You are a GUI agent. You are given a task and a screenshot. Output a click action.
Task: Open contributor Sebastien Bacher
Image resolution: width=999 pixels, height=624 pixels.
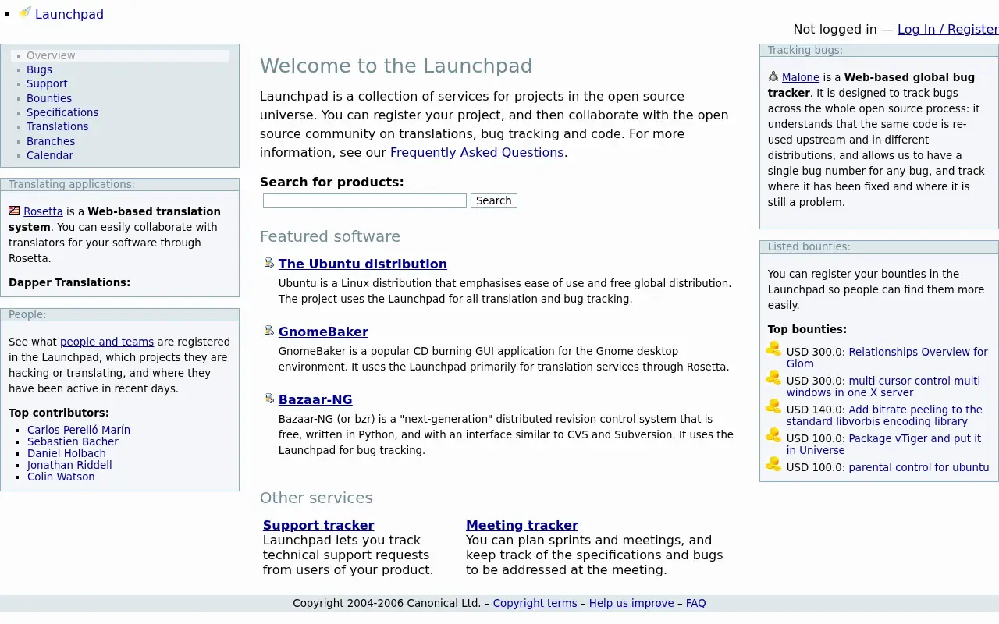73,441
